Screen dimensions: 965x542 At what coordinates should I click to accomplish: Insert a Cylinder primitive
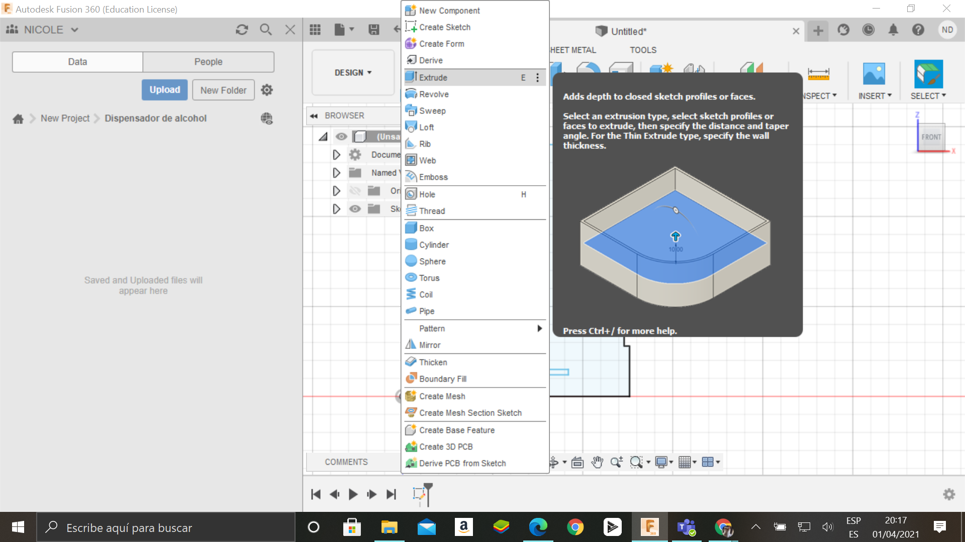click(474, 245)
